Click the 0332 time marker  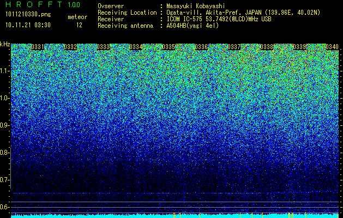(70, 47)
